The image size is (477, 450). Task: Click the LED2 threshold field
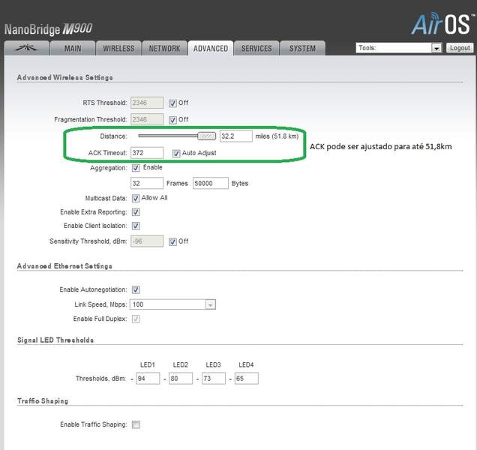click(x=181, y=379)
